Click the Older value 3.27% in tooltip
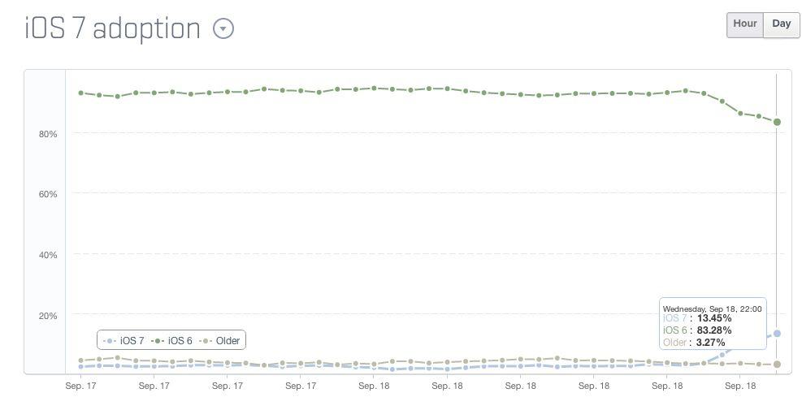This screenshot has width=802, height=397. 710,343
